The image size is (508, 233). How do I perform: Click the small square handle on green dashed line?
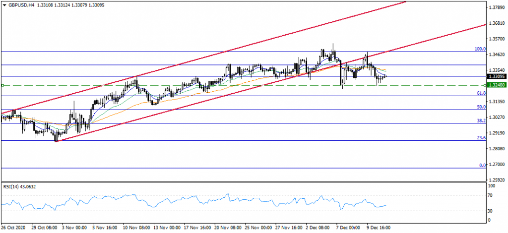pyautogui.click(x=3, y=85)
